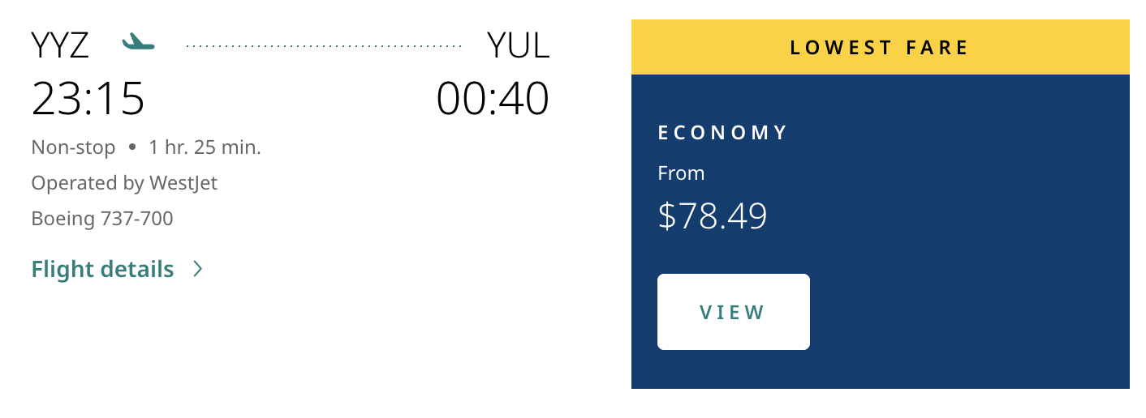Click the 1 hr. 25 min. duration text
The height and width of the screenshot is (418, 1146).
pos(205,147)
